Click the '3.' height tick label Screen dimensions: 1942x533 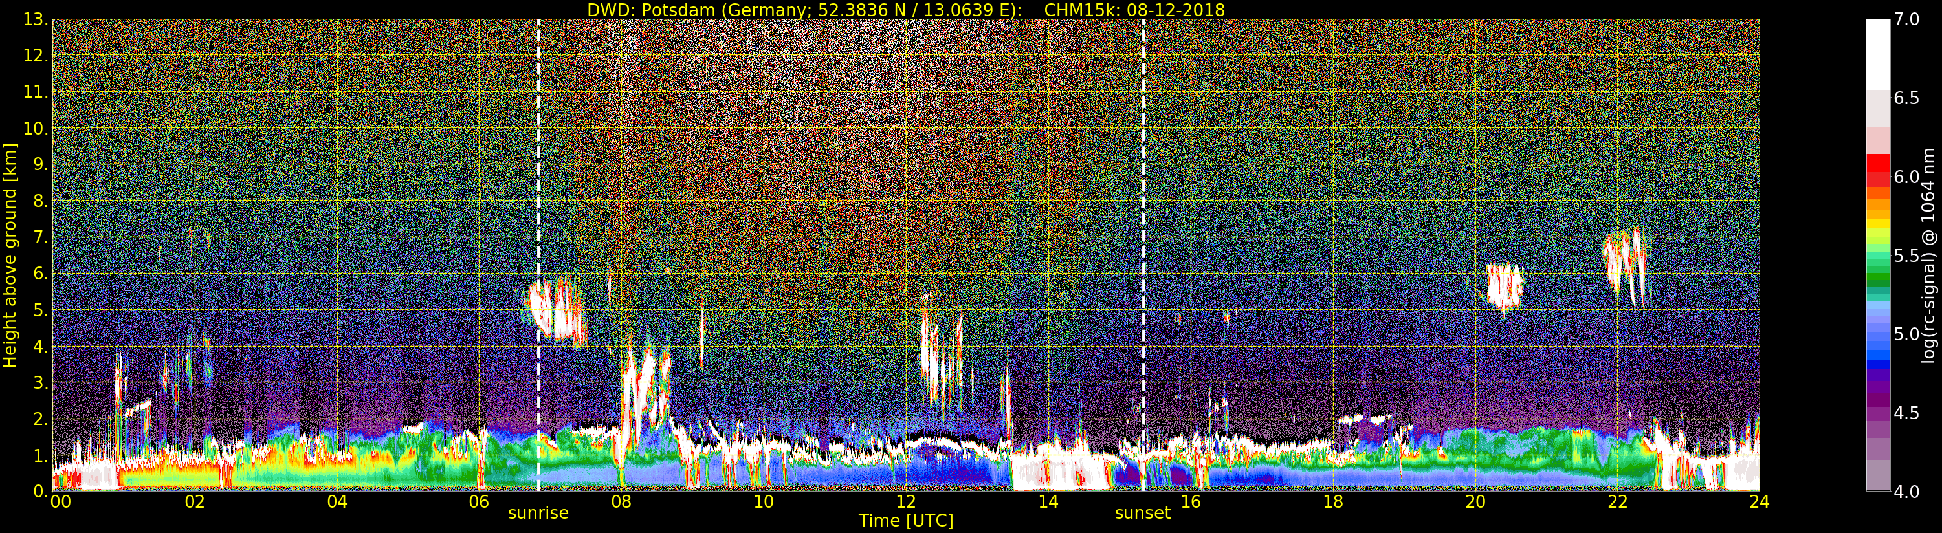[x=41, y=382]
